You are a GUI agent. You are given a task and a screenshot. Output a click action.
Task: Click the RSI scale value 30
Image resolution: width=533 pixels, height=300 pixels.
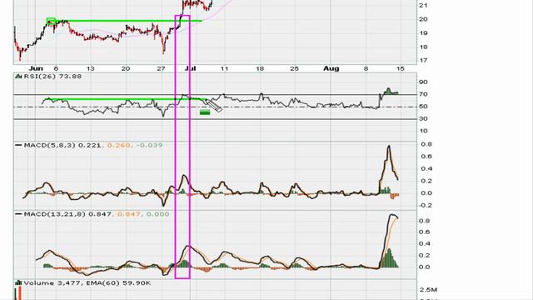424,118
